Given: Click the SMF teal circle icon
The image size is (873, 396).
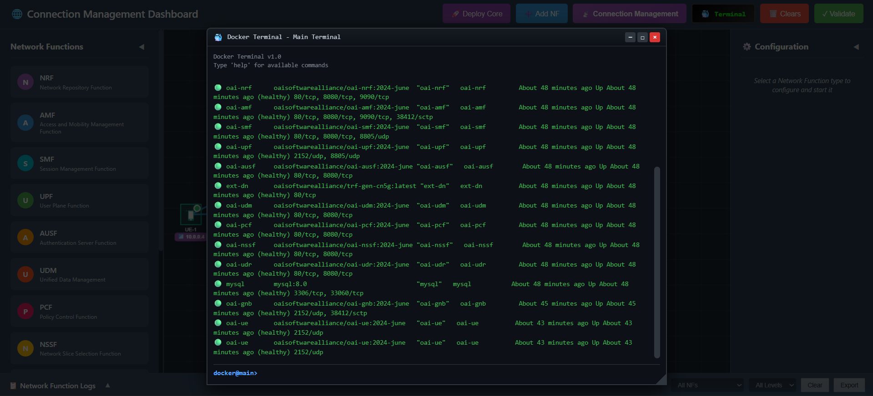Looking at the screenshot, I should [25, 163].
